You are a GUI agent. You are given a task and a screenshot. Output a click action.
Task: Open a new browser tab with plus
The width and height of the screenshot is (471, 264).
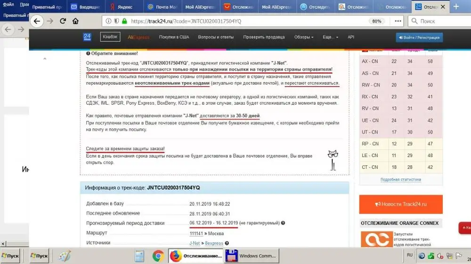point(456,7)
